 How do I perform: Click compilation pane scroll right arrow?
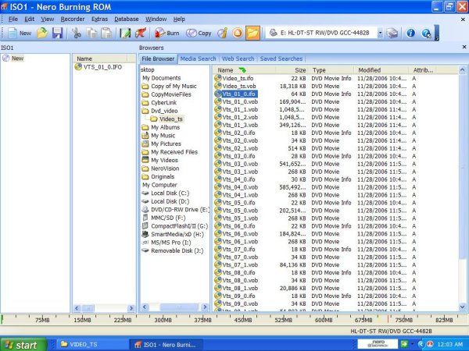coord(131,308)
